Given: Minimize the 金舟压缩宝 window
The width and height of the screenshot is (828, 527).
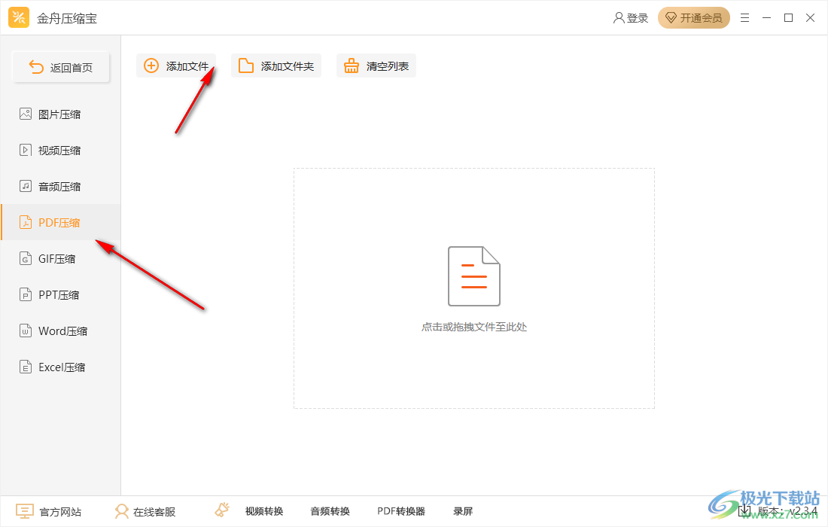Looking at the screenshot, I should coord(767,18).
